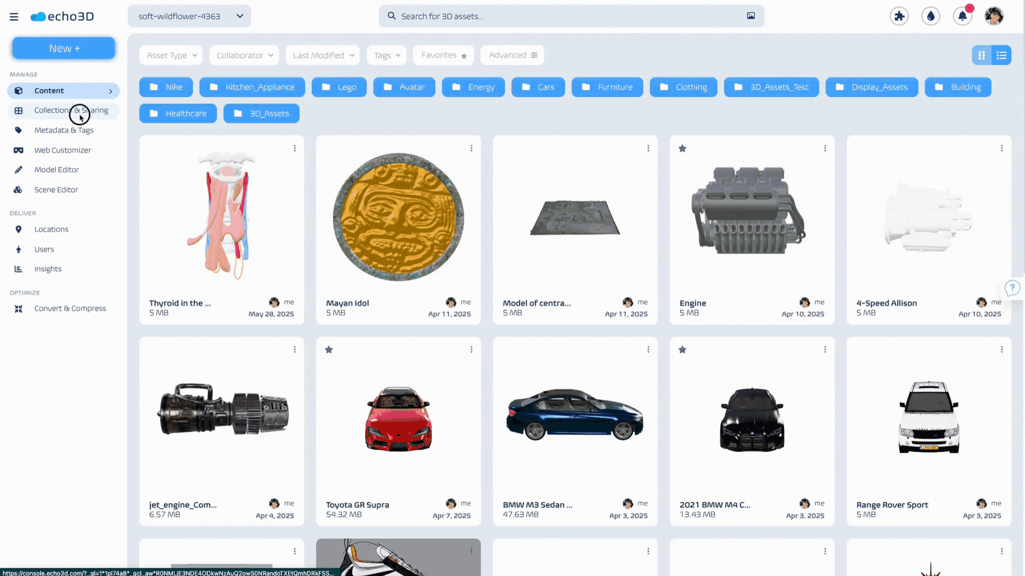Open Collections & Sharing page

[x=63, y=110]
